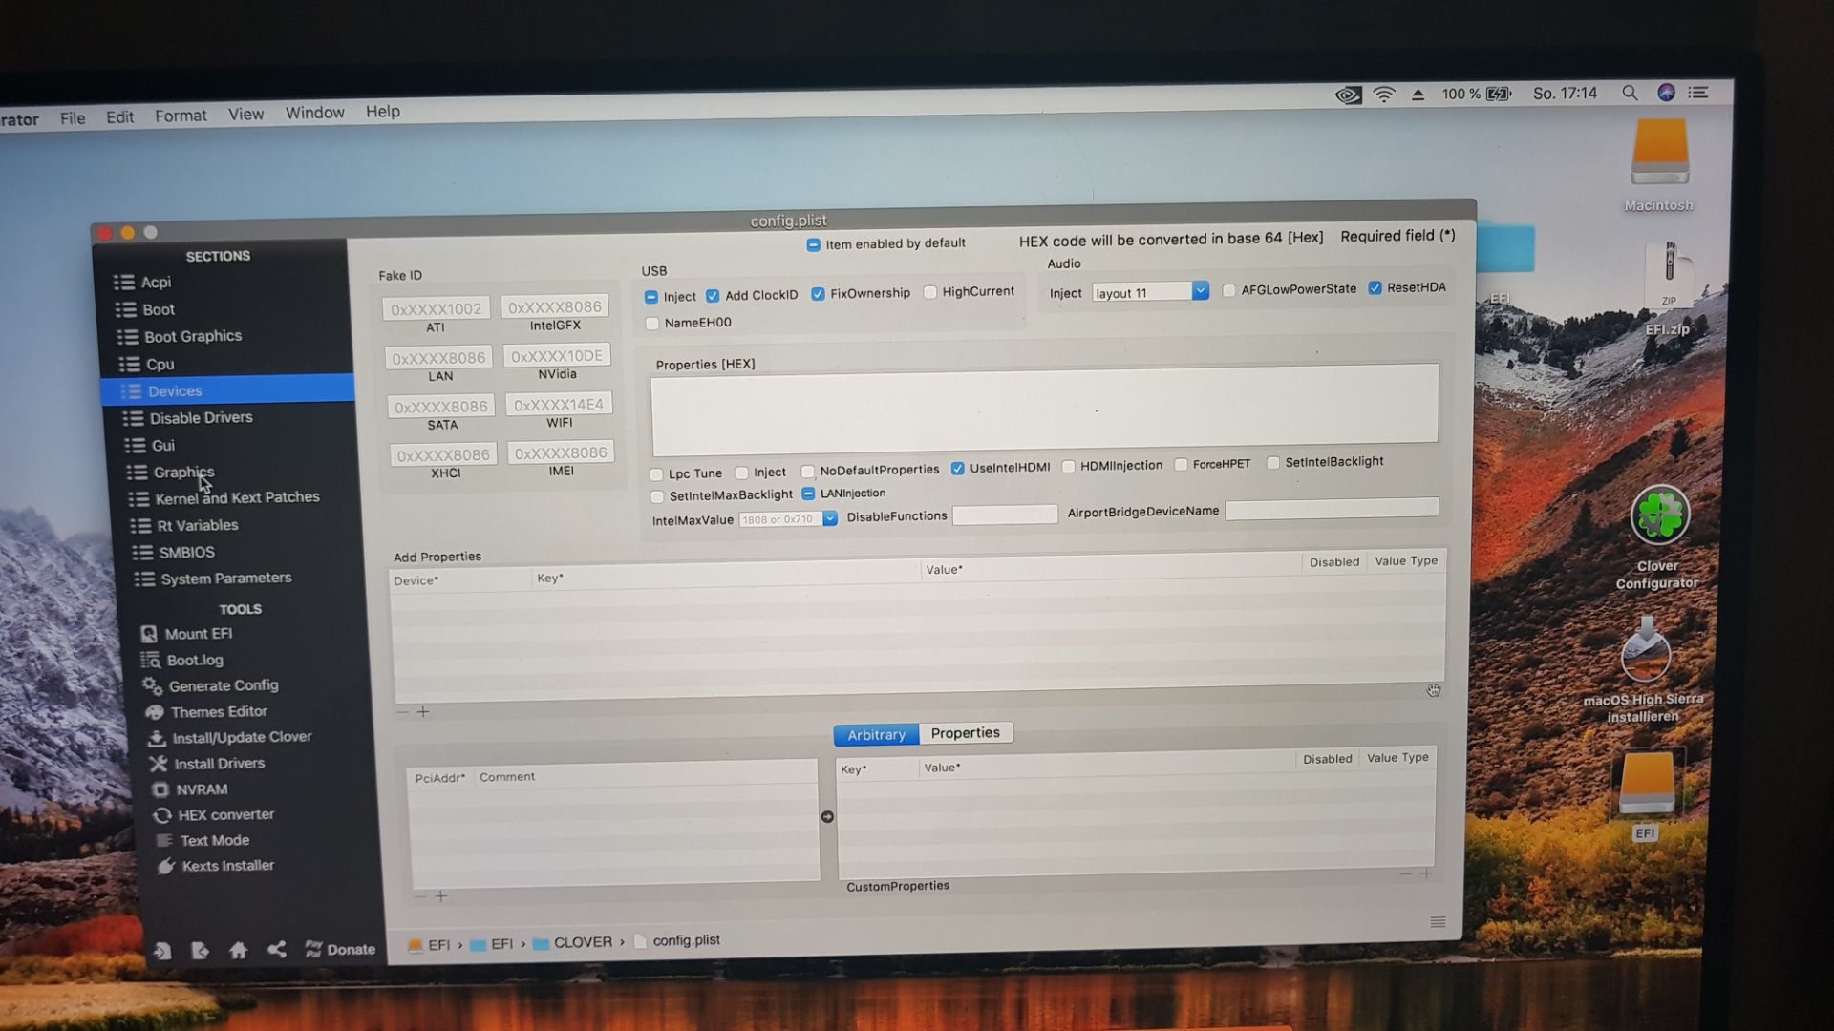Uncheck the UseIntelHDMI checkbox
The height and width of the screenshot is (1031, 1834).
(957, 468)
